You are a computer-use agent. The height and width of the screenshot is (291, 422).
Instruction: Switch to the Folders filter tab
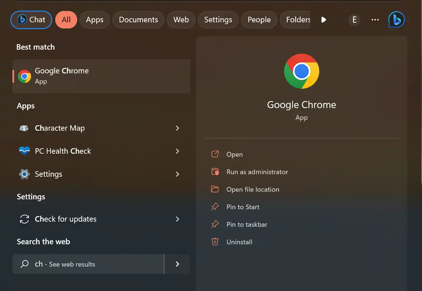pos(295,20)
